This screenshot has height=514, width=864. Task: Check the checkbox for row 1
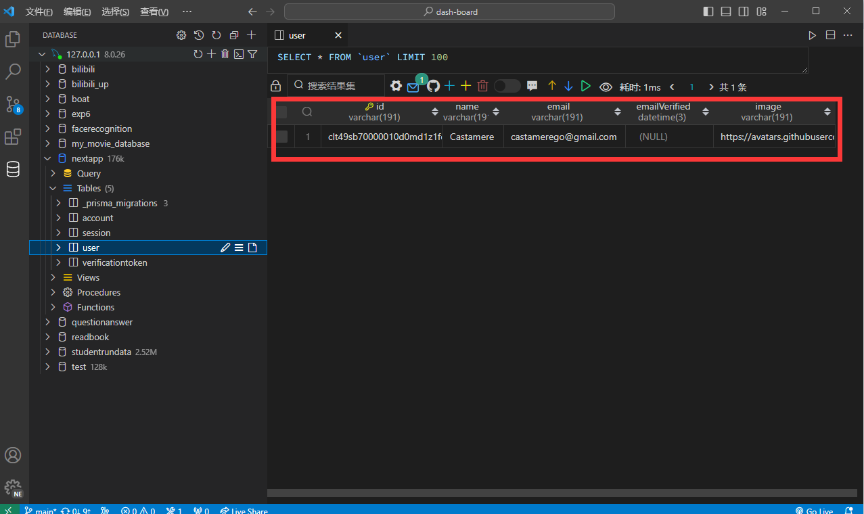coord(281,137)
